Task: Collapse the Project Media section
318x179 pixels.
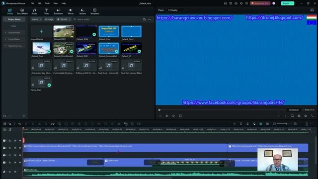Action: coord(5,19)
